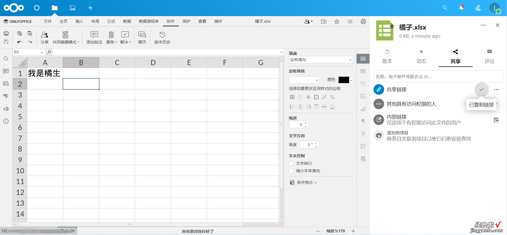Toggle Shrink to Fit (缩小字体填充) checkbox

(291, 171)
